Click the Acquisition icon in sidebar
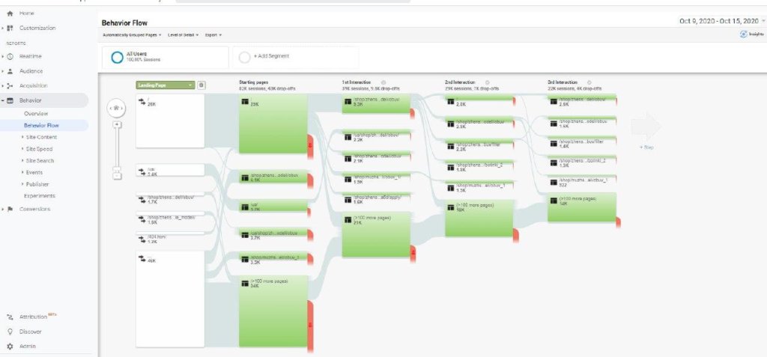Image resolution: width=767 pixels, height=357 pixels. coord(10,86)
